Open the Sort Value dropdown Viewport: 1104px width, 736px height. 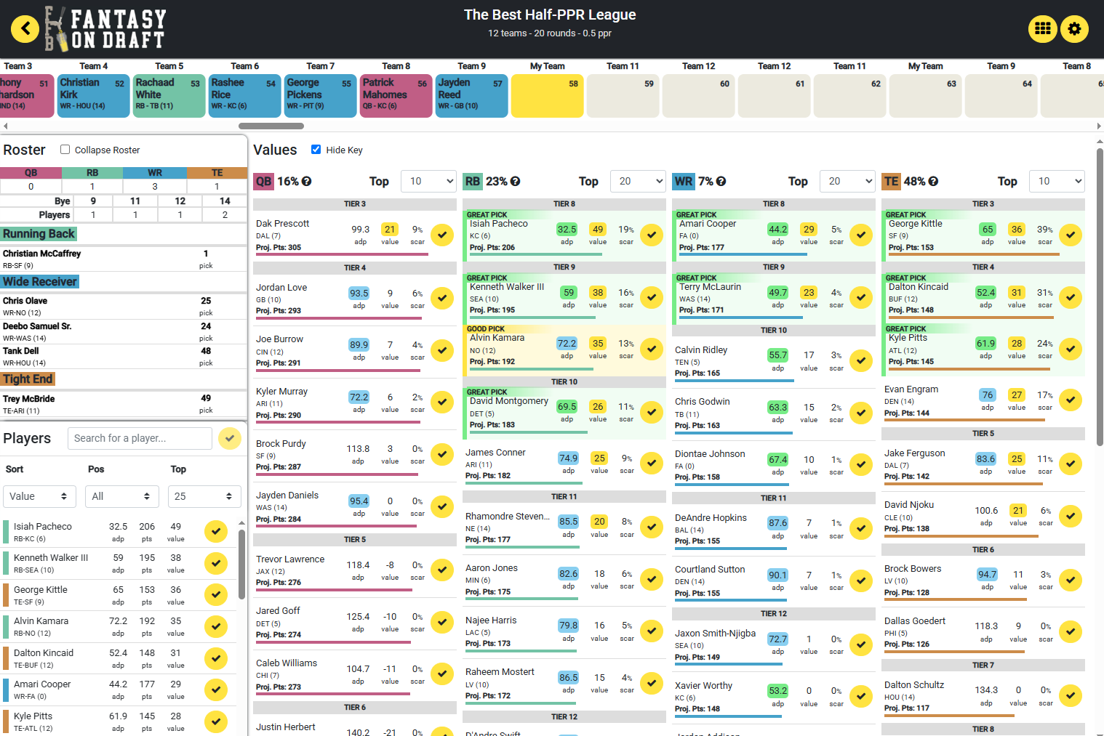pyautogui.click(x=40, y=496)
